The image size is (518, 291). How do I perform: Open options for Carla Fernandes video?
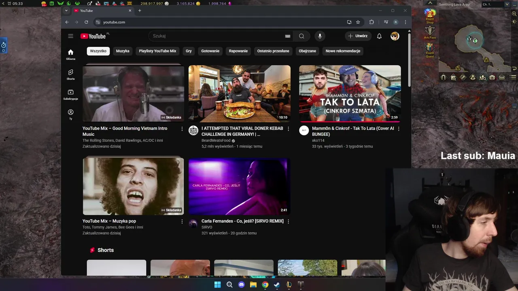coord(288,221)
